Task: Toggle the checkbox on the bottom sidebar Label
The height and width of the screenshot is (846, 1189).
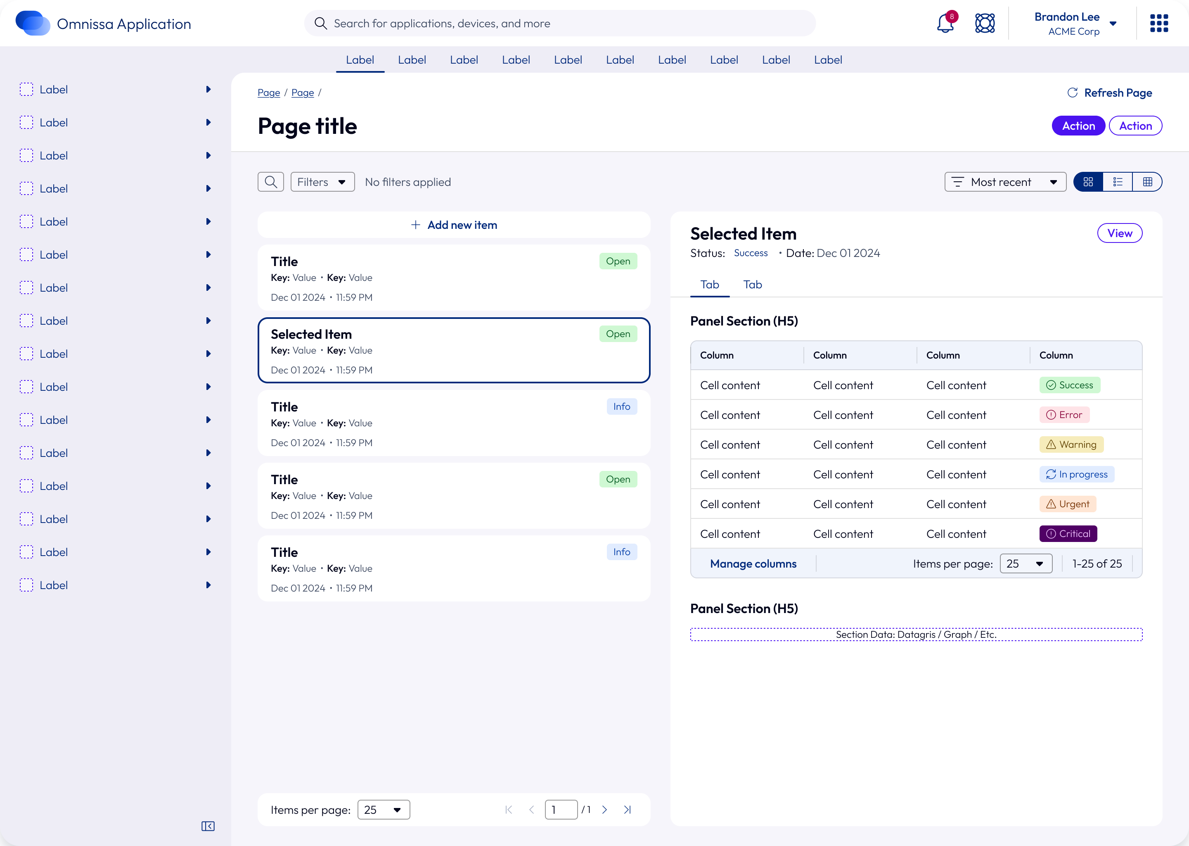Action: click(26, 585)
